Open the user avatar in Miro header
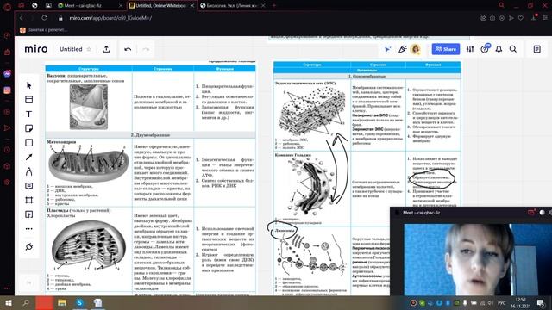This screenshot has height=310, width=552. tap(416, 49)
